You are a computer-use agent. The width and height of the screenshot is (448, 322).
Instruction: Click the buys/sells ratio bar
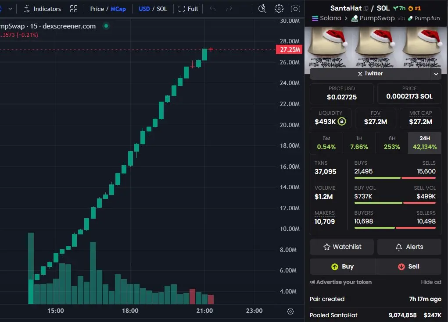click(x=395, y=178)
